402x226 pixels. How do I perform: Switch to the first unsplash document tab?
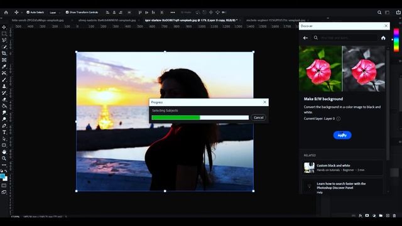point(38,20)
